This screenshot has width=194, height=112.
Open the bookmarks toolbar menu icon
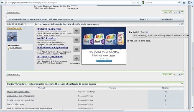pos(190,2)
